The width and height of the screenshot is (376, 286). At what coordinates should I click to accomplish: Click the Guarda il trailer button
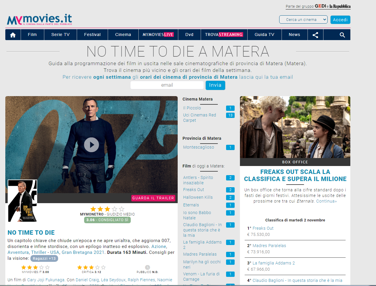pyautogui.click(x=153, y=198)
